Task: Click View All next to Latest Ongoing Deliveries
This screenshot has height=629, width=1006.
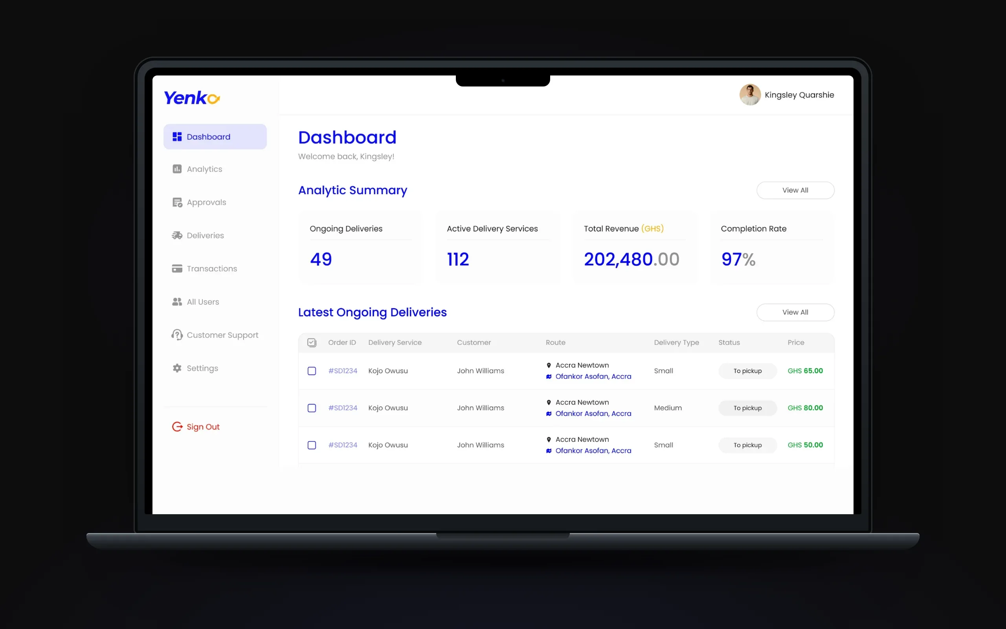Action: 795,312
